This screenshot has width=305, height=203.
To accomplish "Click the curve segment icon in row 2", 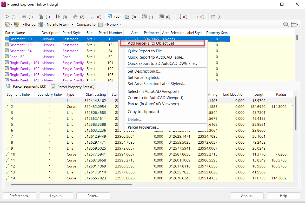I will pyautogui.click(x=8, y=107).
